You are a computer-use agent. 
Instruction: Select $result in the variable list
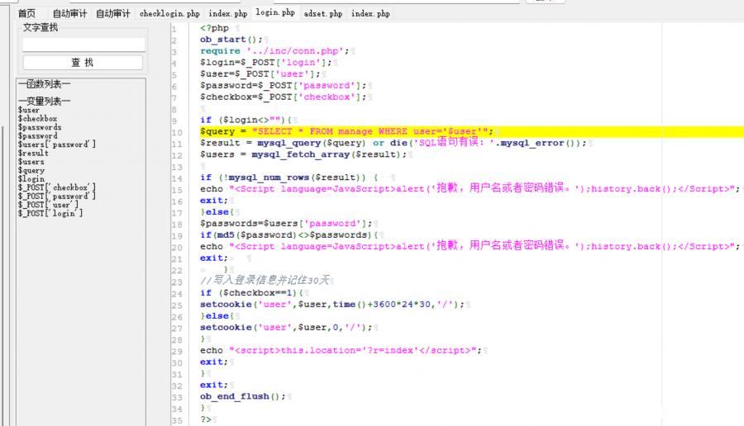[33, 153]
